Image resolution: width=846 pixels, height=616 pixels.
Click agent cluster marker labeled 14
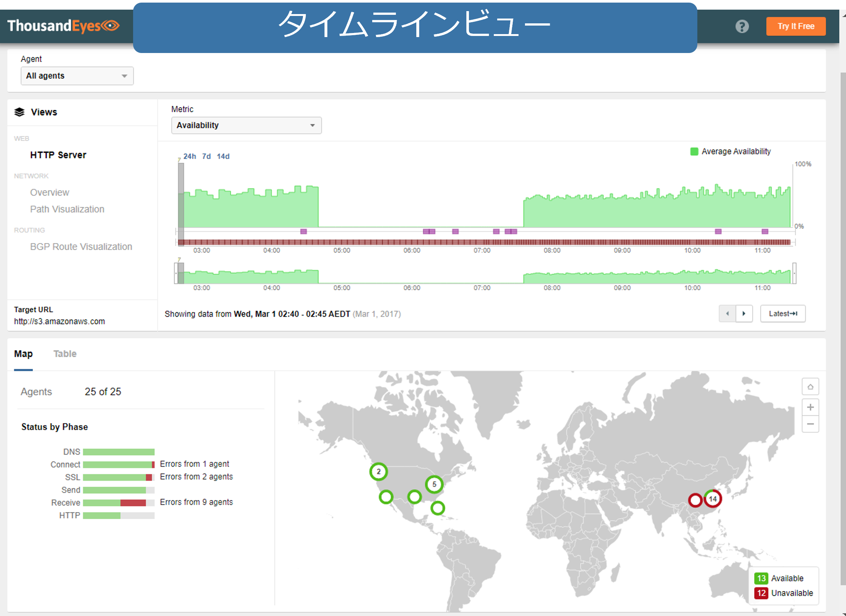pyautogui.click(x=713, y=499)
